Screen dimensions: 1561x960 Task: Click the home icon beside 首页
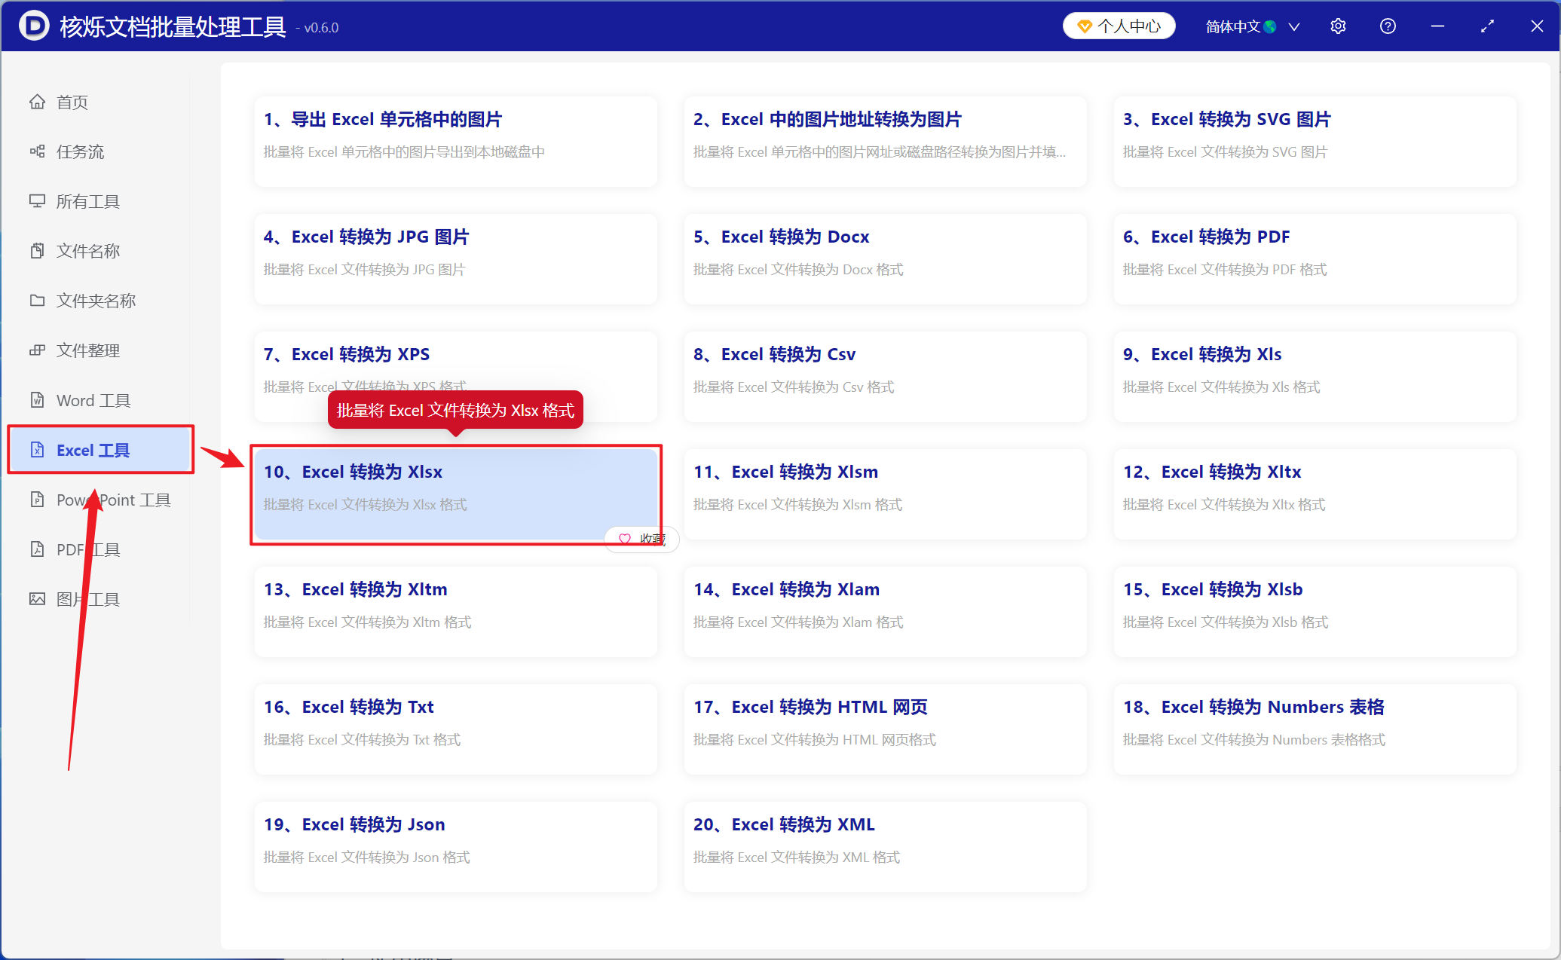tap(37, 102)
